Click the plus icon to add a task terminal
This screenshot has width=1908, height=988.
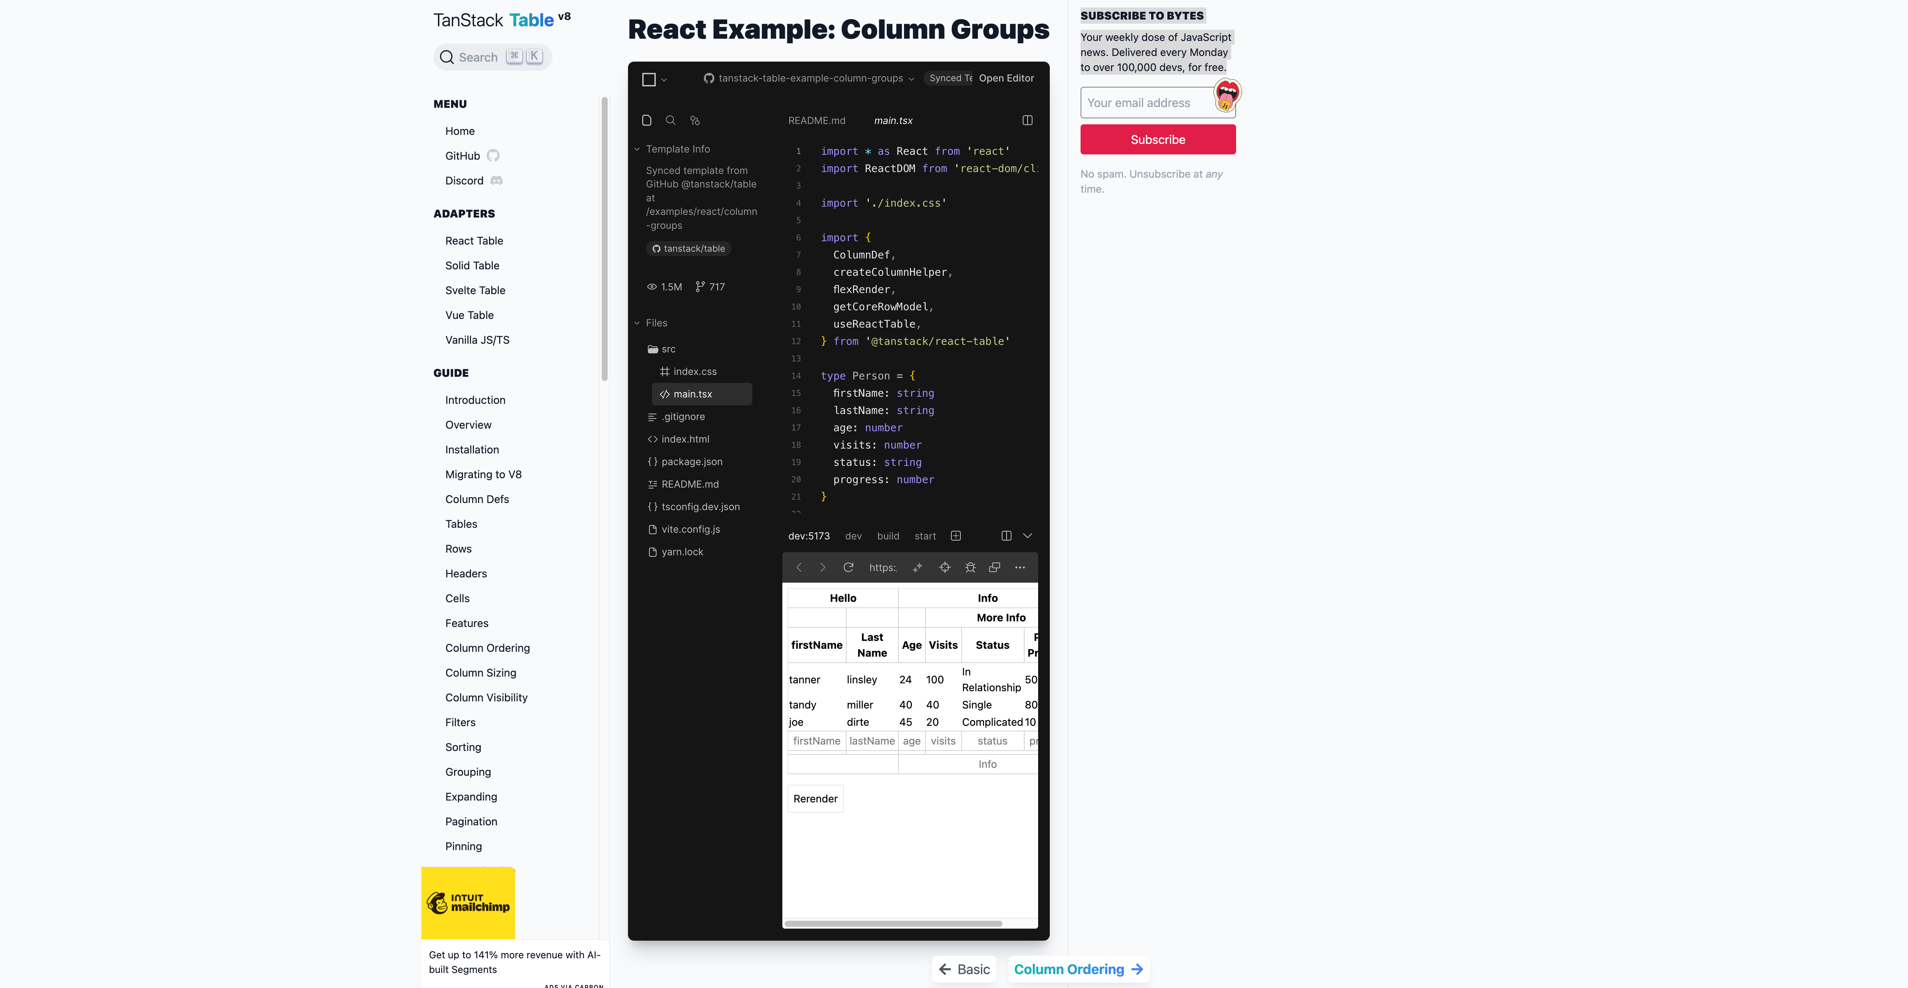click(956, 535)
